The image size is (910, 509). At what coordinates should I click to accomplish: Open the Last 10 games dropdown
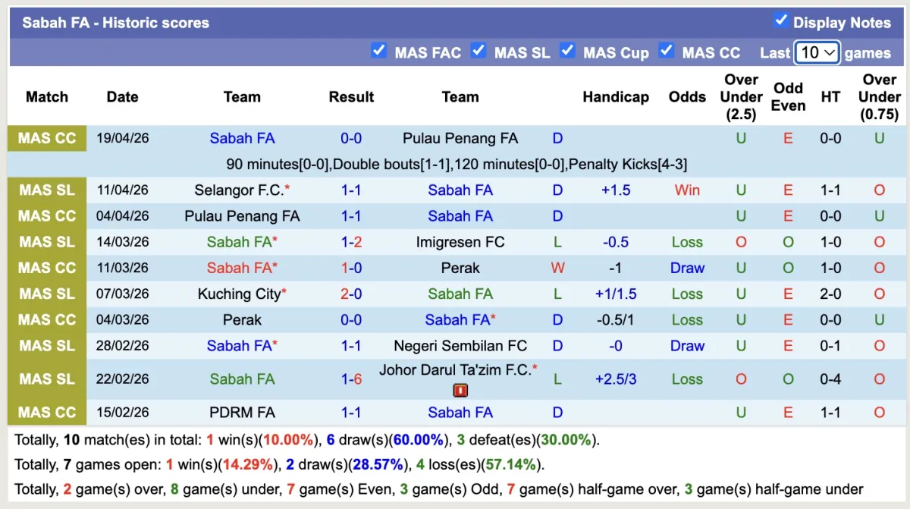click(817, 52)
